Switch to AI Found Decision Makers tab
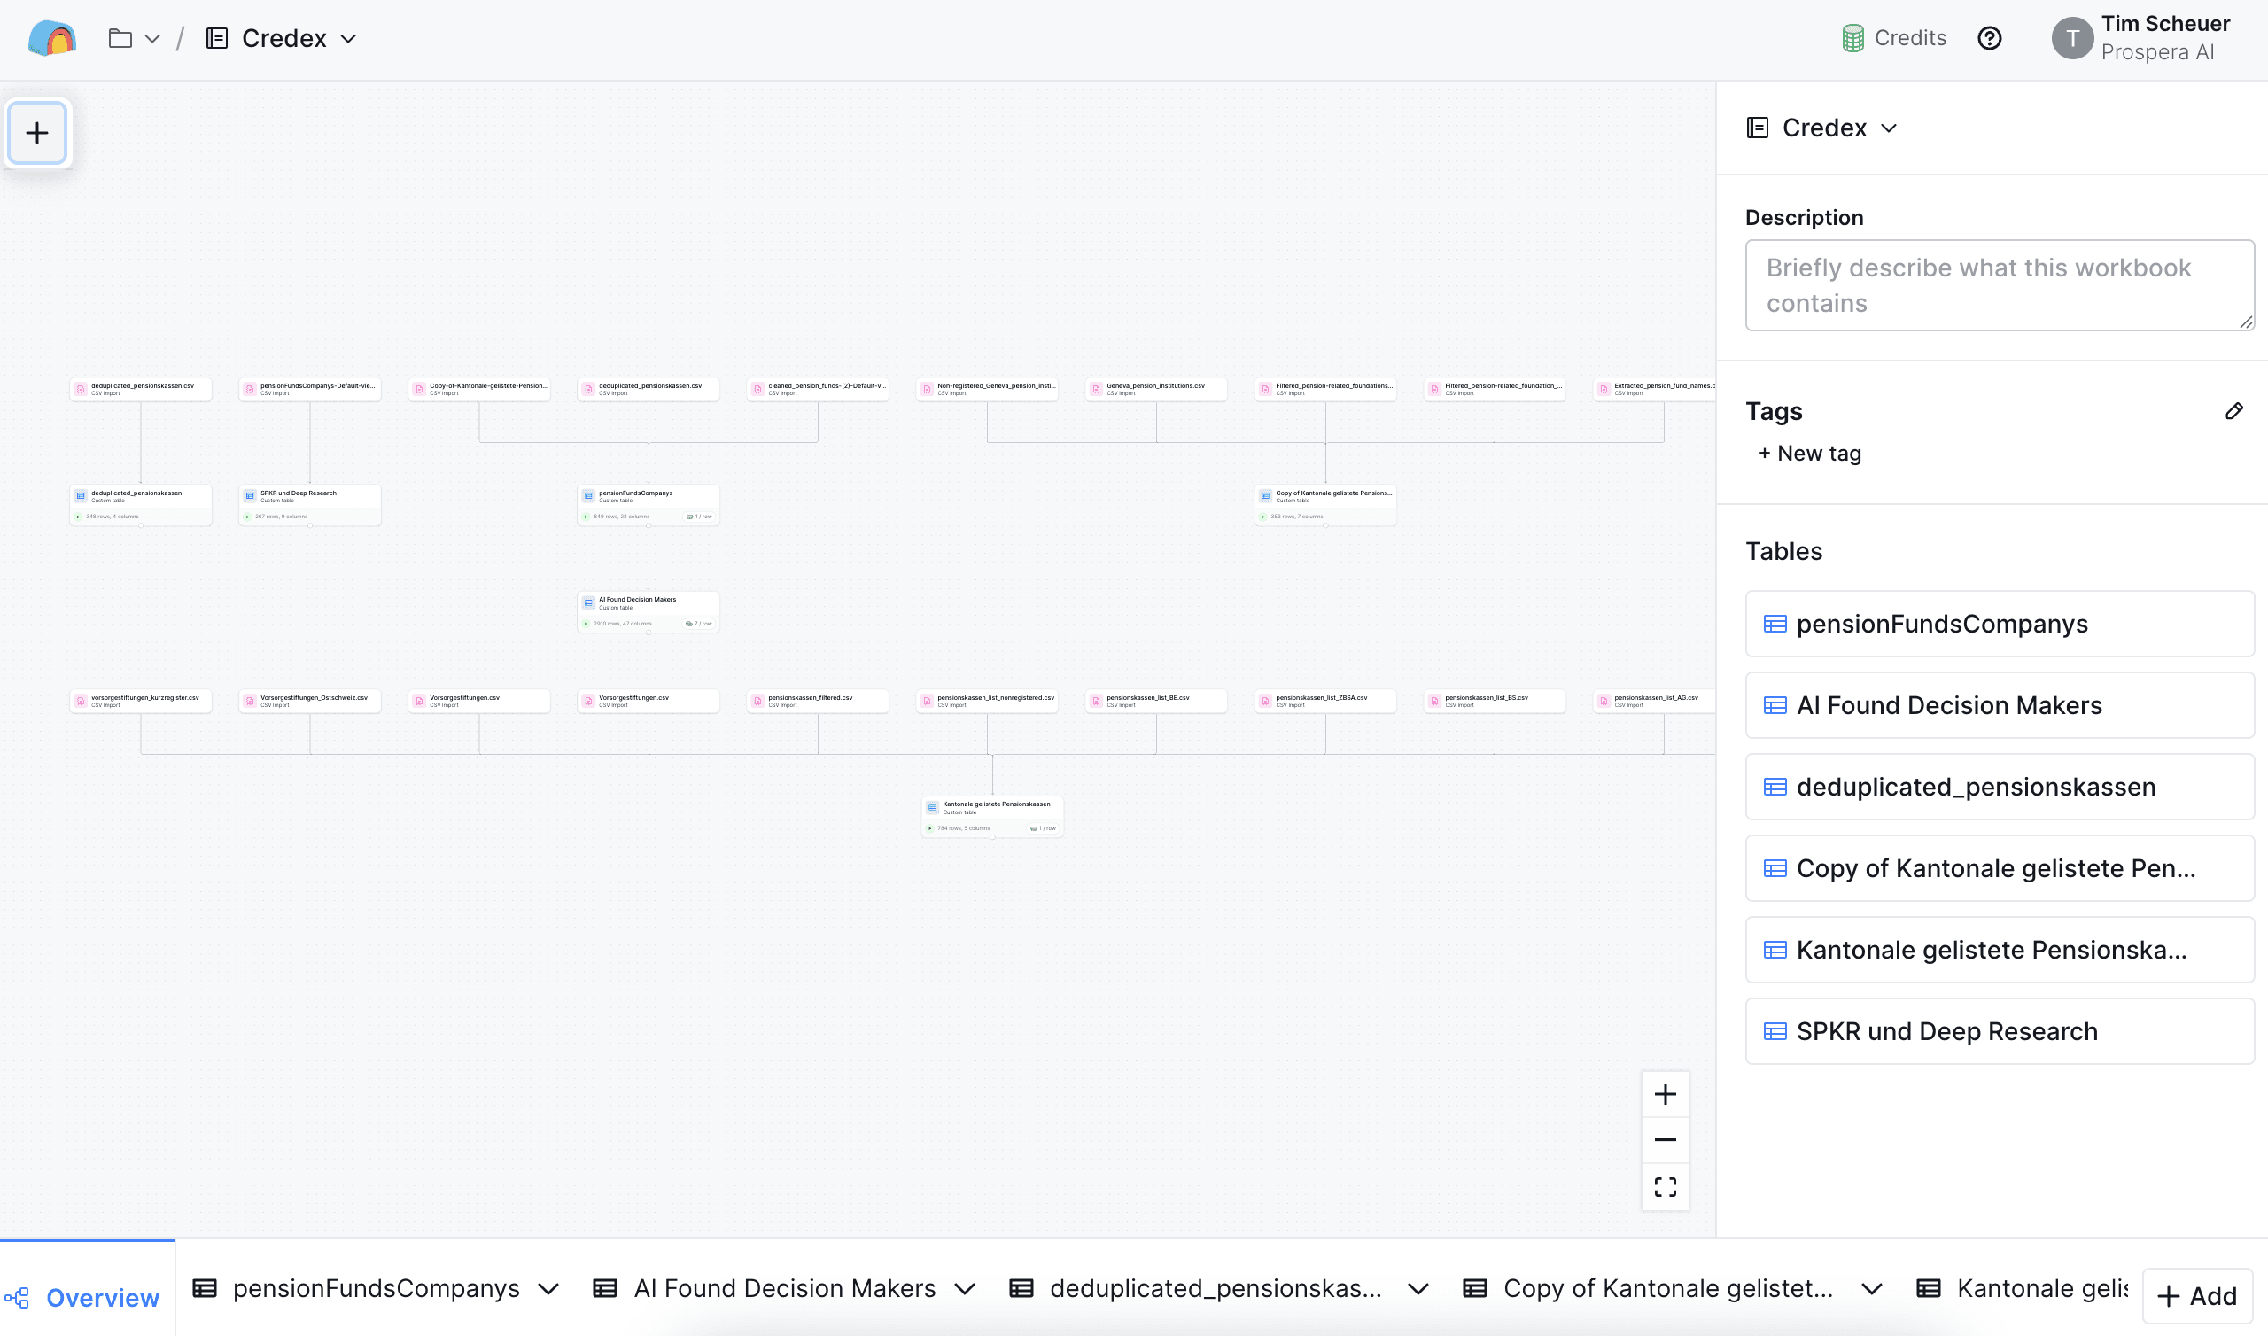 (x=783, y=1288)
